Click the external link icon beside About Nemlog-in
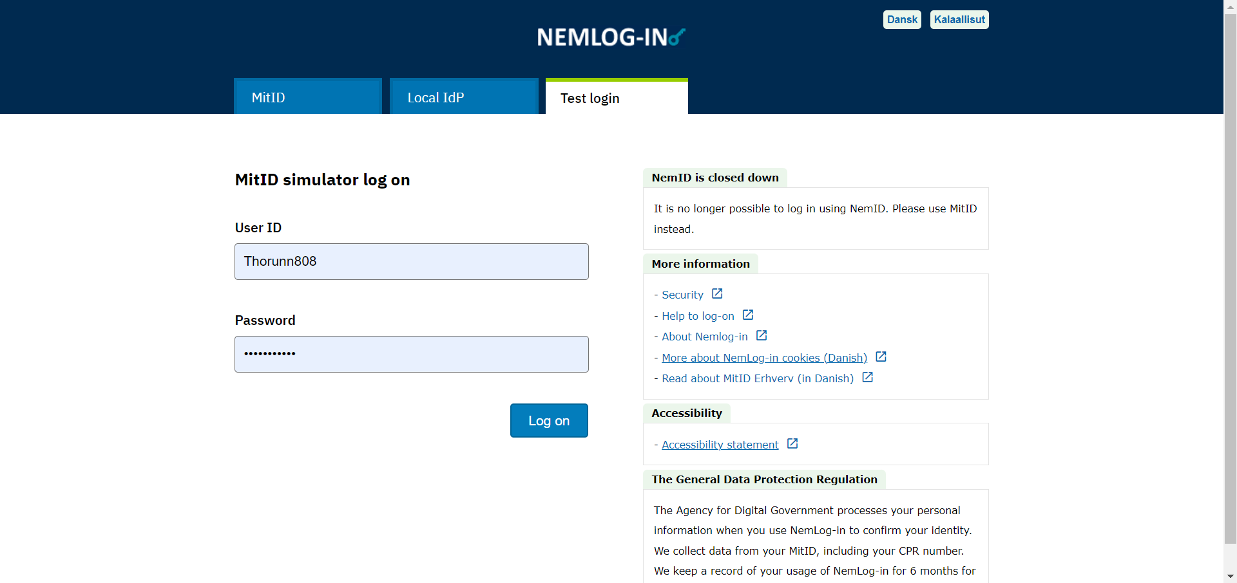Screen dimensions: 1237x583 tap(762, 336)
